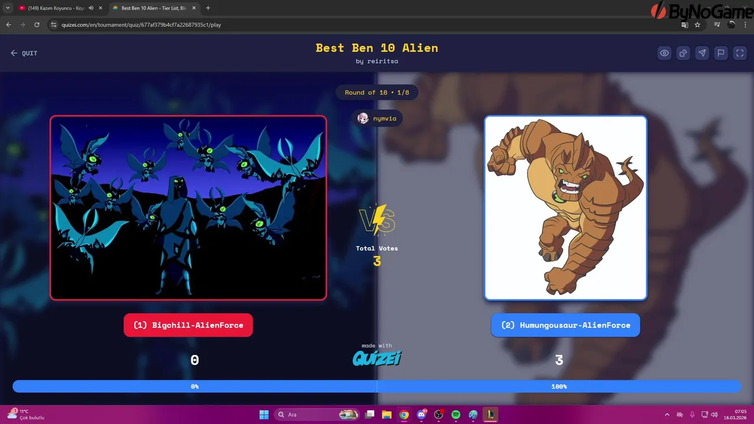Go forward in browser history
Image resolution: width=754 pixels, height=424 pixels.
(22, 25)
